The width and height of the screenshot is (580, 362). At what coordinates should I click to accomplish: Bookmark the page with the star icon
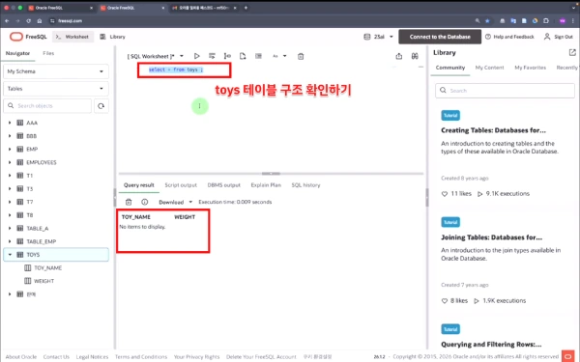487,21
